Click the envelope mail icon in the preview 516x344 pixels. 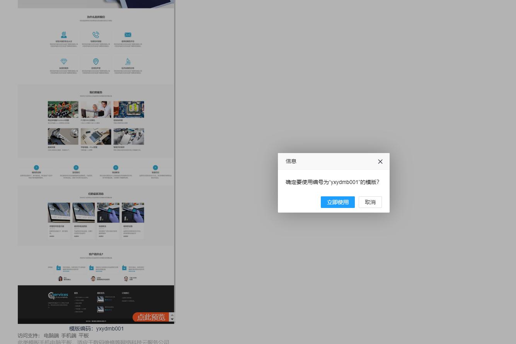(x=128, y=35)
